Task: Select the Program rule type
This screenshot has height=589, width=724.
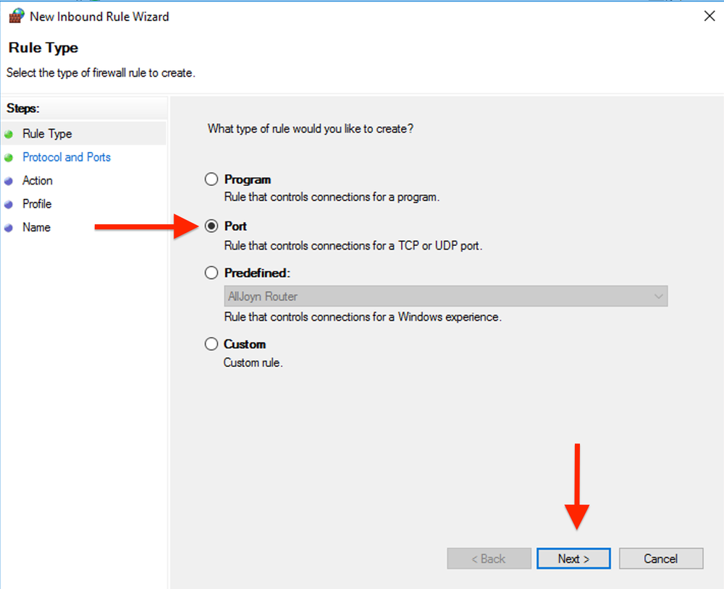Action: point(211,179)
